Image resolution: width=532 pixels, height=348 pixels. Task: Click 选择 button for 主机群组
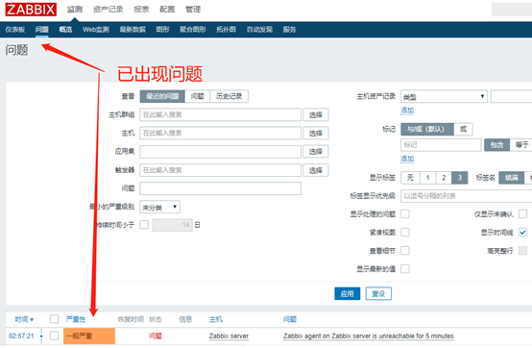316,114
